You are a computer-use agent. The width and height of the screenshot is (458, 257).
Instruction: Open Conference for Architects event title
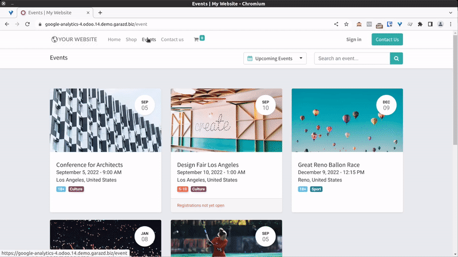(x=89, y=164)
